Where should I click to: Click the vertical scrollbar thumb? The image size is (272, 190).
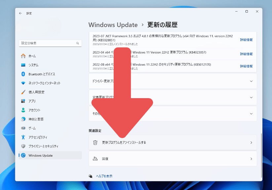(261, 156)
